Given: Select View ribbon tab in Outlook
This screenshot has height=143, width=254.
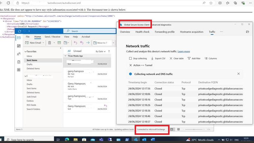Looking at the screenshot, I should (x=67, y=37).
